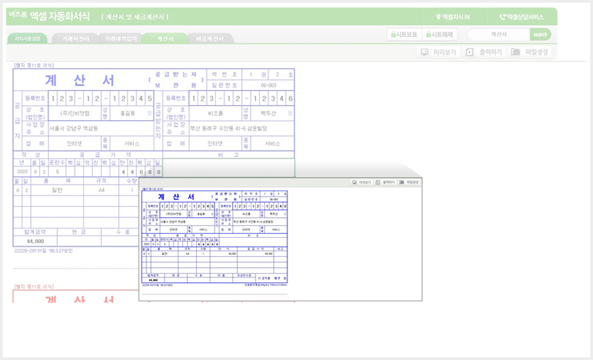Viewport: 593px width, 360px height.
Task: Click the phone icon beside 엑셀상담서비스
Action: click(x=503, y=17)
